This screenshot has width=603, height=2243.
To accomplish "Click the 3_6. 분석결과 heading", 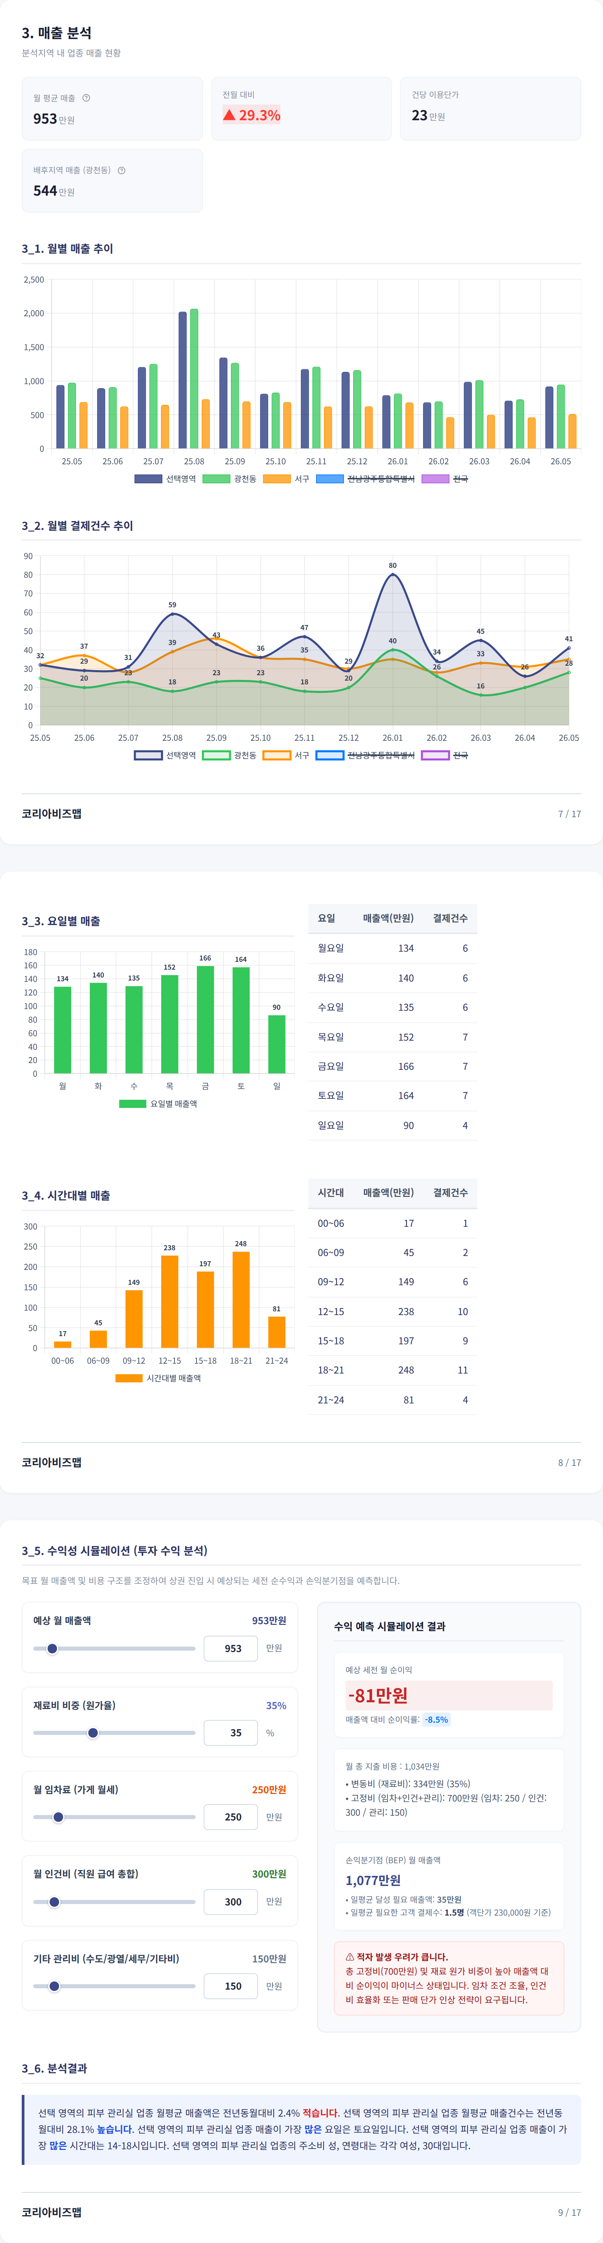I will pyautogui.click(x=54, y=2068).
